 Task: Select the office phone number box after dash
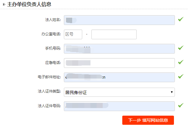pyautogui.click(x=114, y=34)
